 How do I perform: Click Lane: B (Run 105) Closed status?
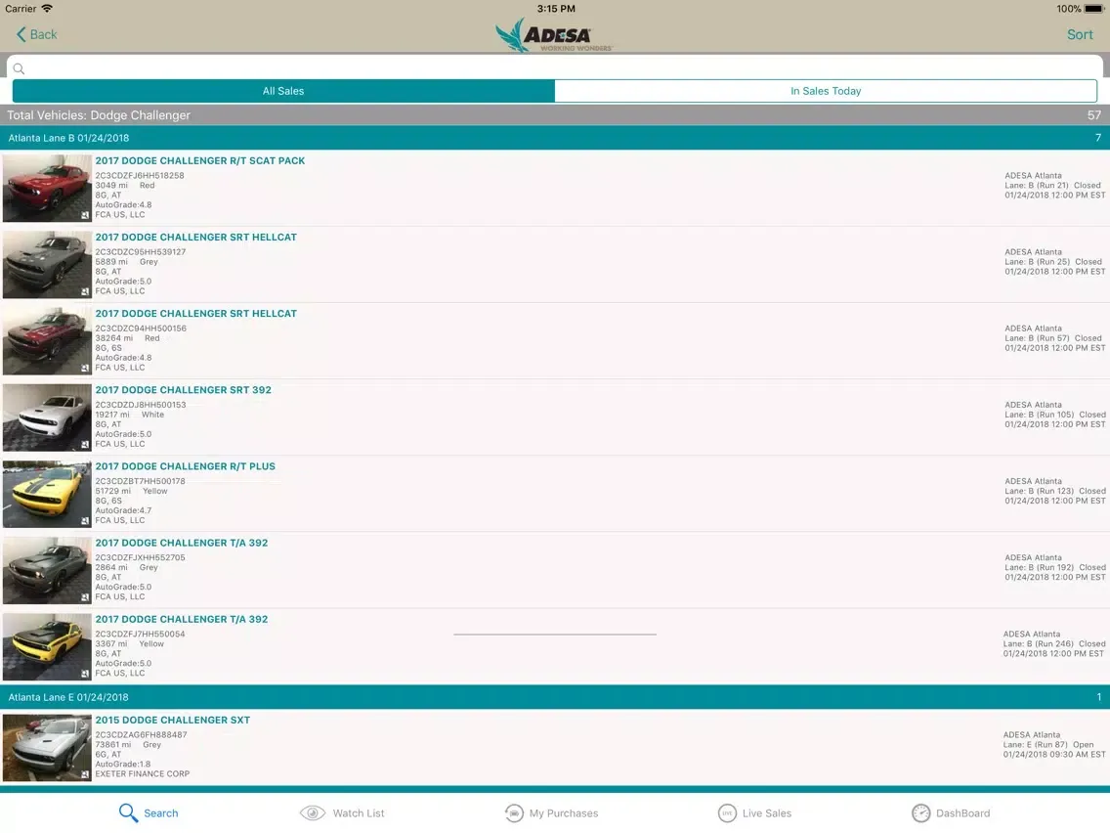(x=1054, y=416)
